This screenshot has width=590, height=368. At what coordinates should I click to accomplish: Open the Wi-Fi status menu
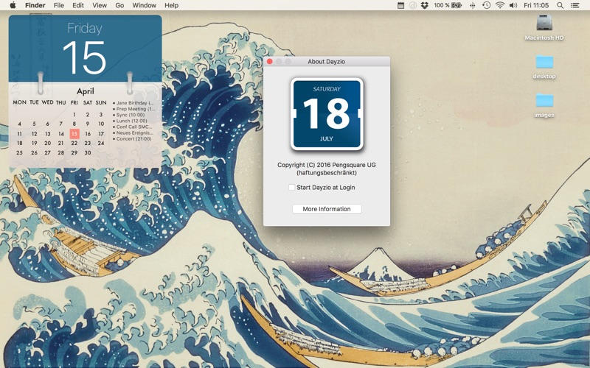pos(499,5)
